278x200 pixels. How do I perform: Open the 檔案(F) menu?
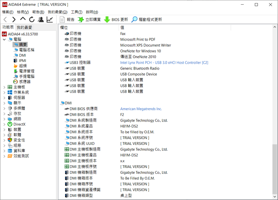tap(8, 12)
